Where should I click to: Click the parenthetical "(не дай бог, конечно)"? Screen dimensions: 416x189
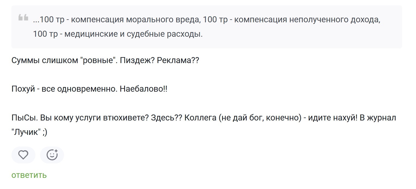pyautogui.click(x=261, y=118)
